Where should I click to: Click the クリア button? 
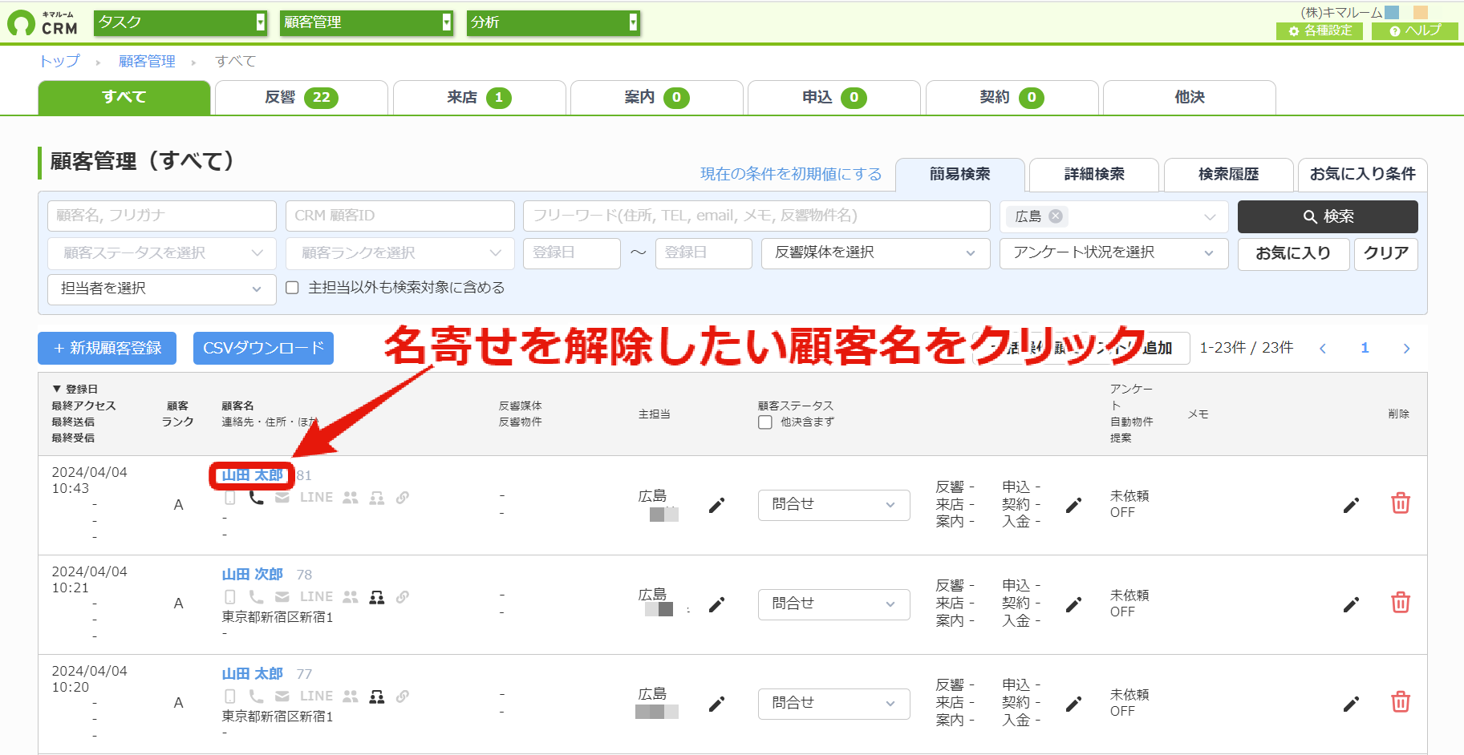pyautogui.click(x=1386, y=253)
